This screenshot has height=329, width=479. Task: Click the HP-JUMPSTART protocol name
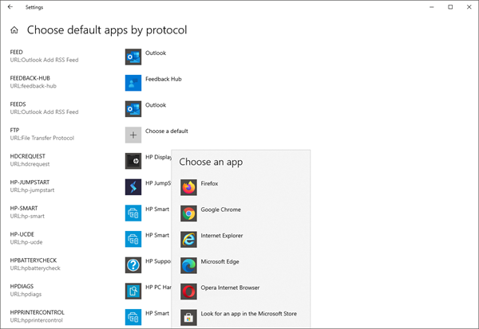click(x=30, y=182)
